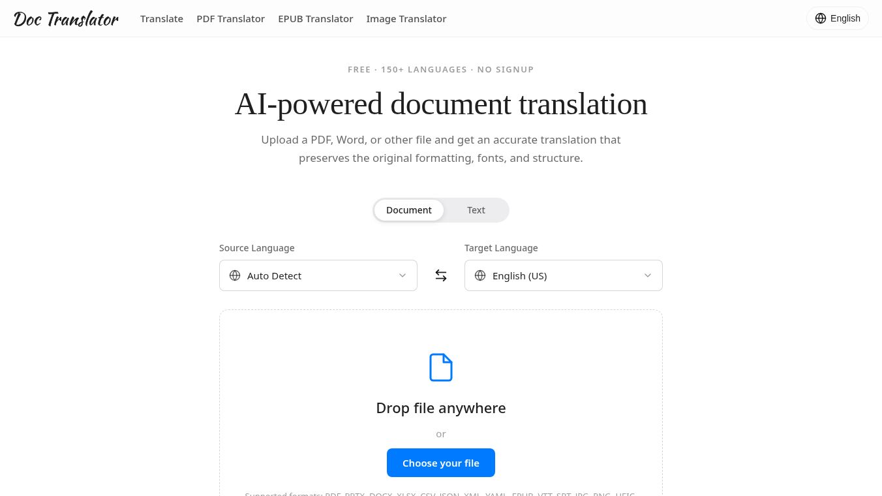Screen dimensions: 882x496
Task: Click the AI-powered document translation heading
Action: pyautogui.click(x=441, y=104)
